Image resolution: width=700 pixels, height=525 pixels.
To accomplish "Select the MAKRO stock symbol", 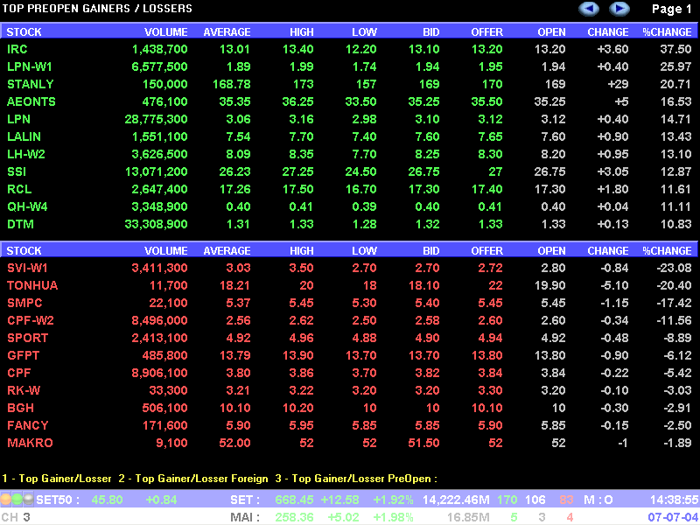I will [x=30, y=443].
